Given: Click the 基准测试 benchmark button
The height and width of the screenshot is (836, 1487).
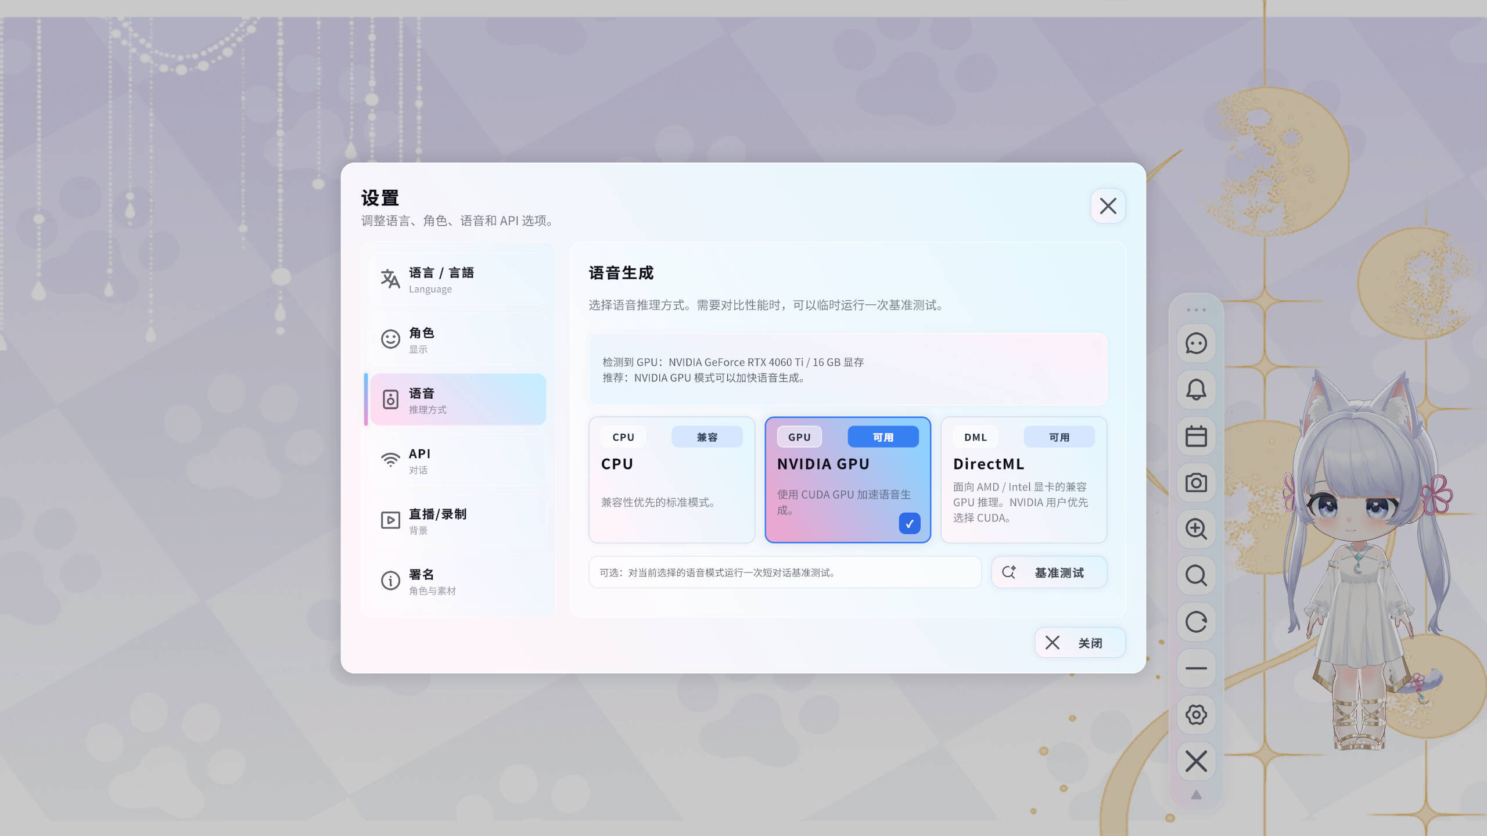Looking at the screenshot, I should tap(1049, 572).
